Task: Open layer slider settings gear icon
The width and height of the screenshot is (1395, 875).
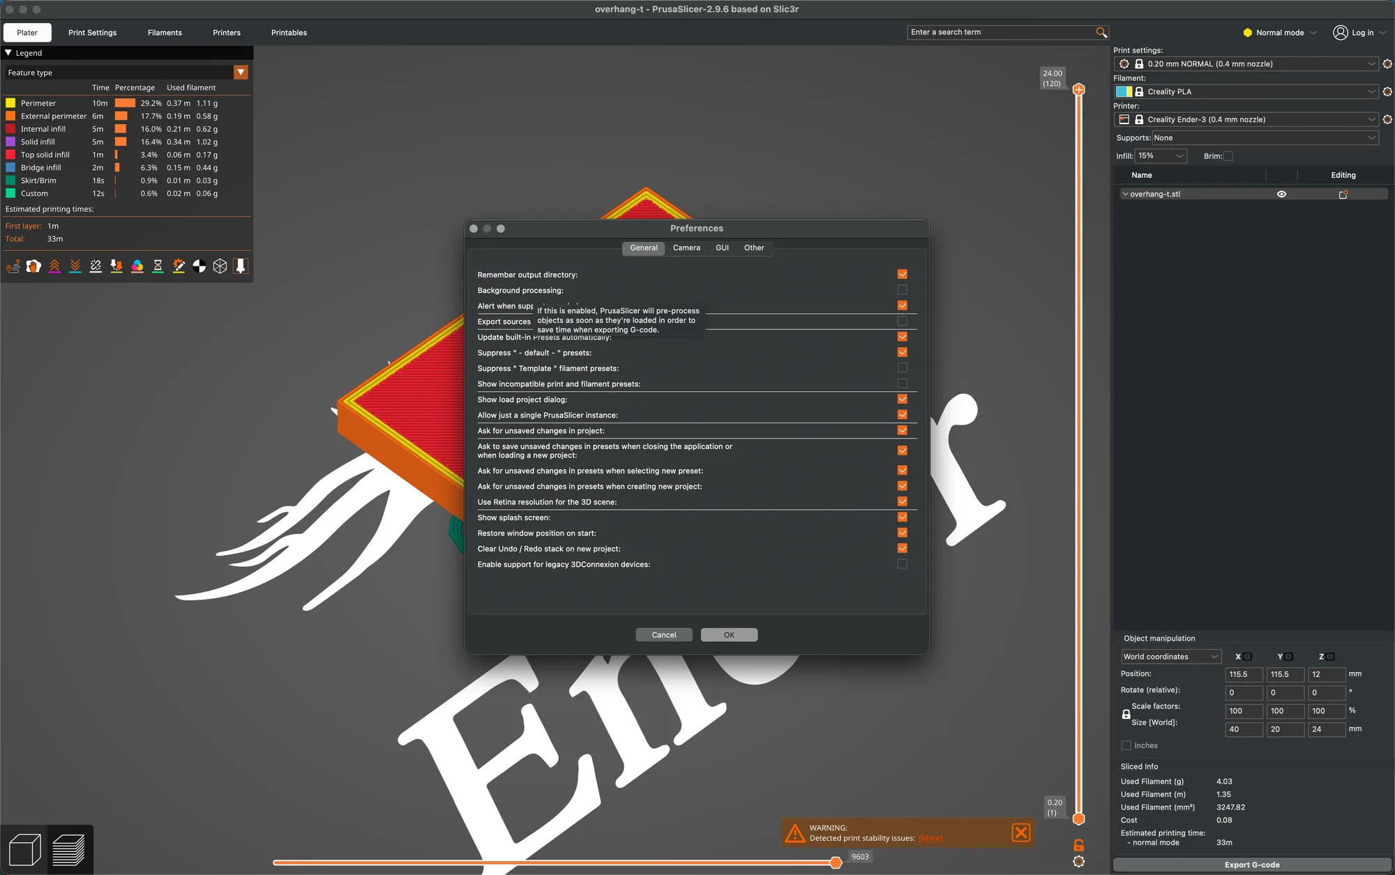Action: pos(1078,862)
